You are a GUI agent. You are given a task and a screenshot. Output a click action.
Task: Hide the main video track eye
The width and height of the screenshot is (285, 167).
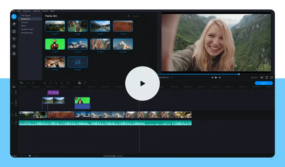coord(16,114)
